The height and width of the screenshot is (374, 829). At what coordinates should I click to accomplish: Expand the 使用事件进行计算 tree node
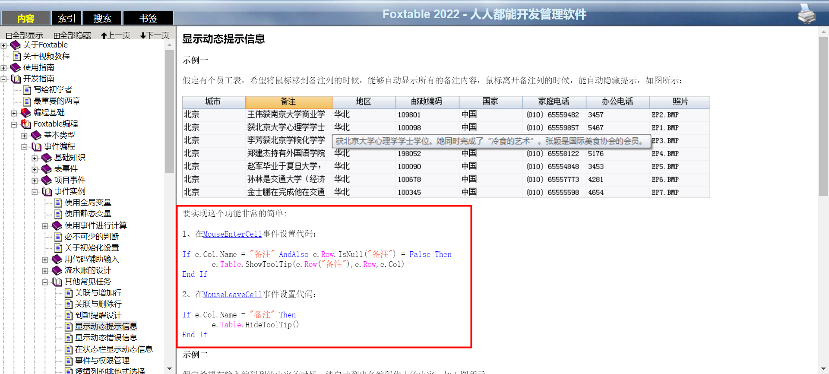click(45, 226)
